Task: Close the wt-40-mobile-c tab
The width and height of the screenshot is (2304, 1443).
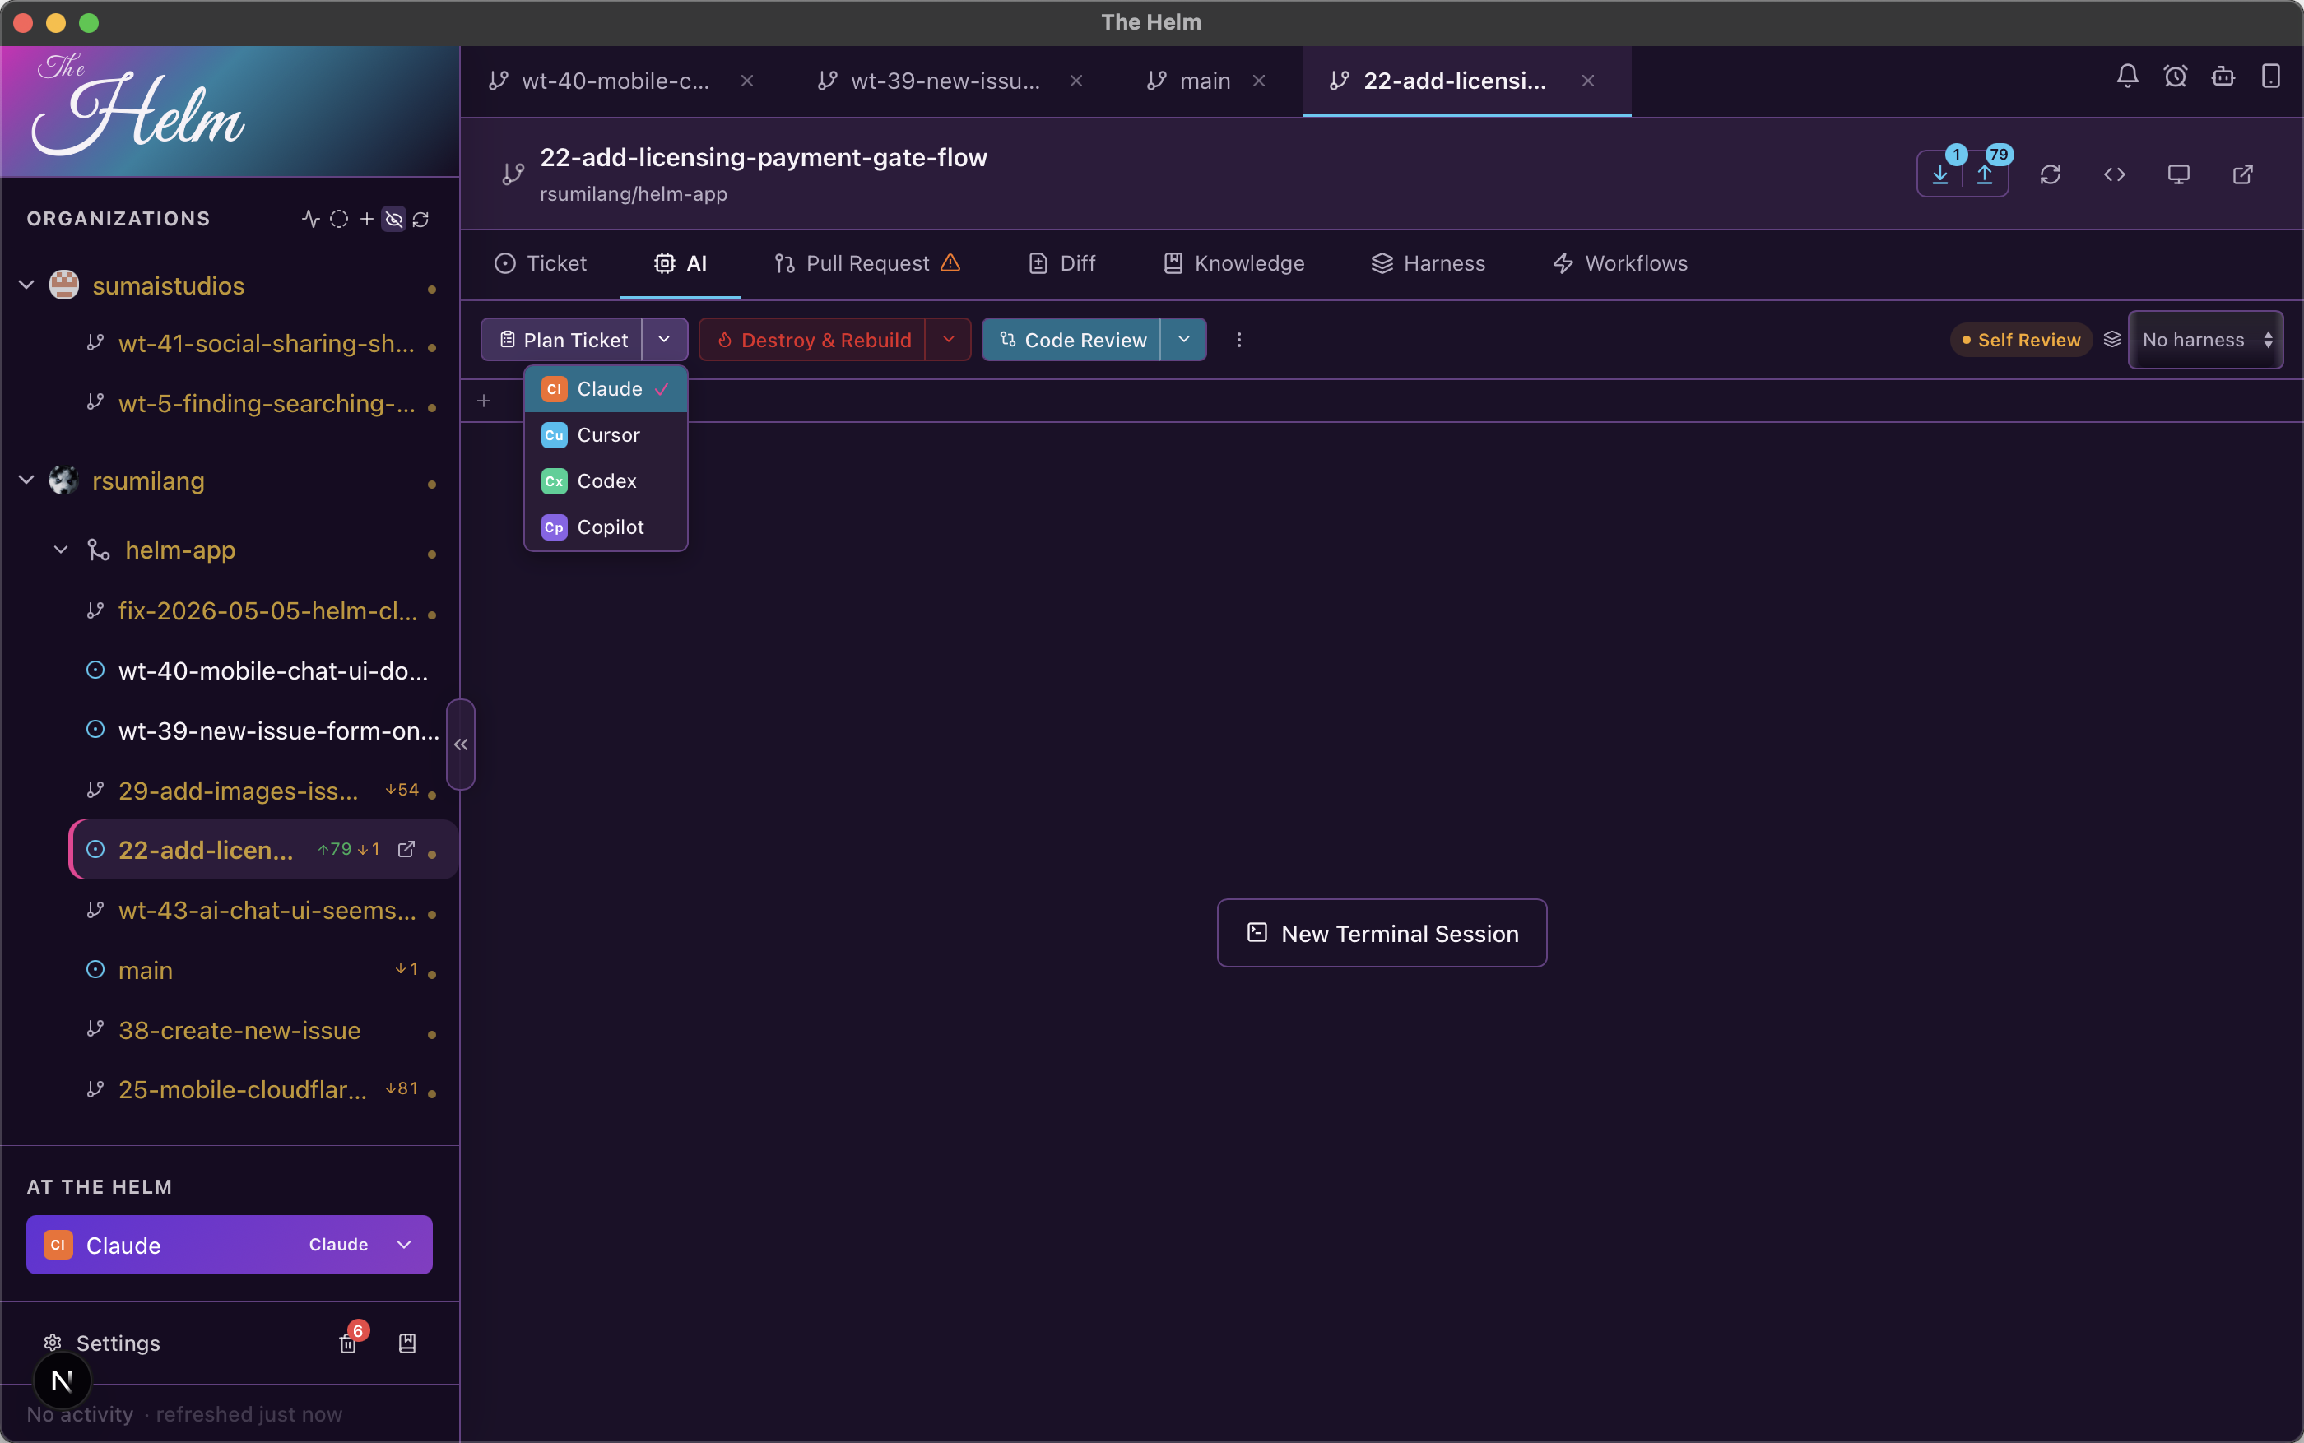Action: click(747, 81)
